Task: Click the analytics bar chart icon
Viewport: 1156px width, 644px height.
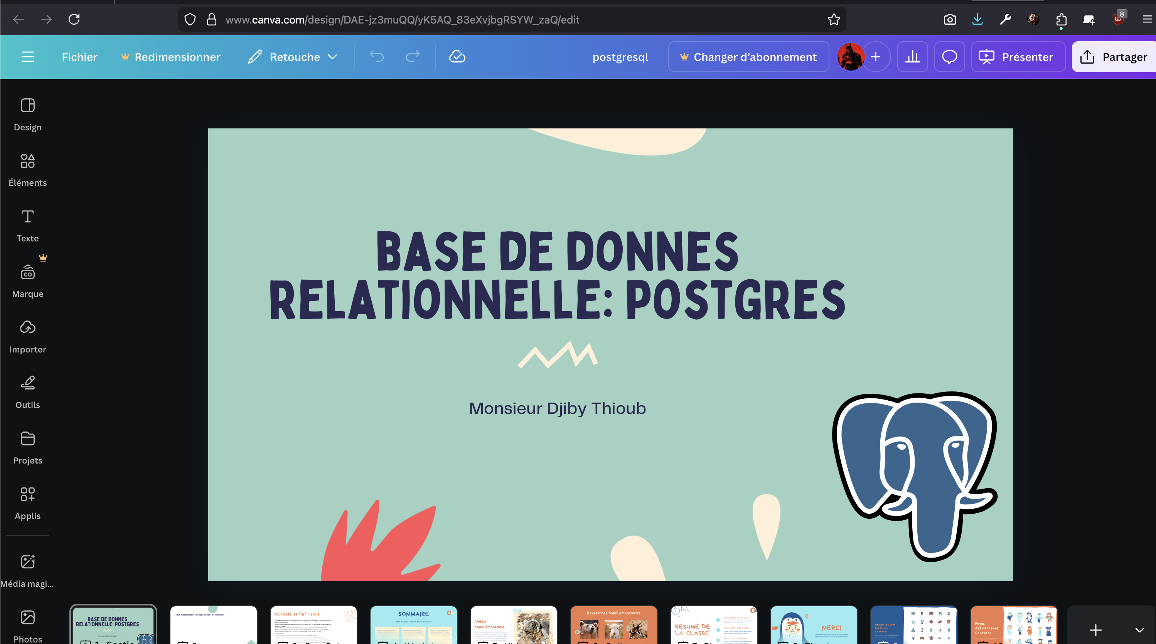Action: coord(912,57)
